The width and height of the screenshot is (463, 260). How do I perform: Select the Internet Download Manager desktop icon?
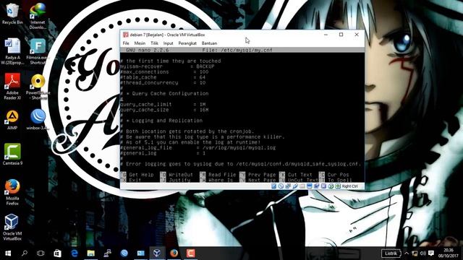click(38, 16)
